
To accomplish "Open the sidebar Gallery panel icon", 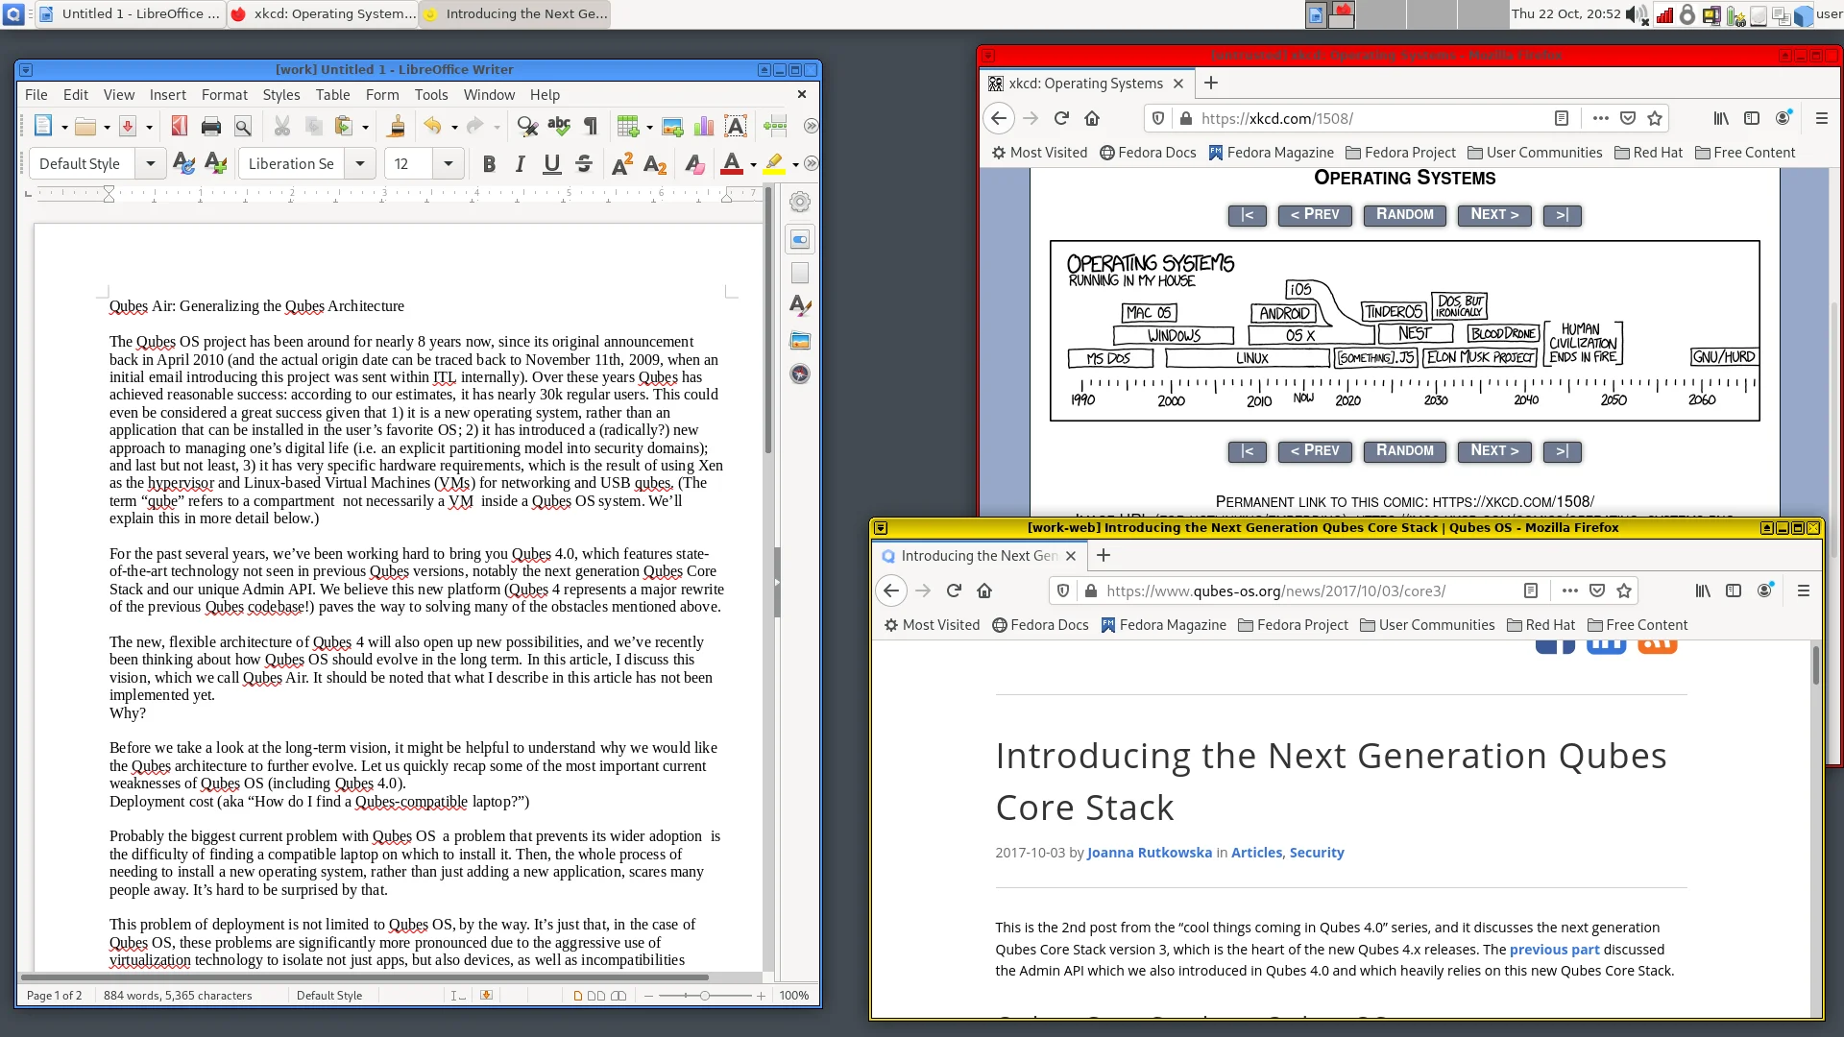I will coord(800,341).
